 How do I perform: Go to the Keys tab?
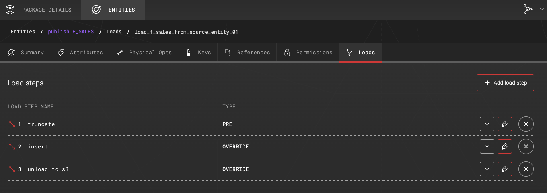[x=198, y=53]
